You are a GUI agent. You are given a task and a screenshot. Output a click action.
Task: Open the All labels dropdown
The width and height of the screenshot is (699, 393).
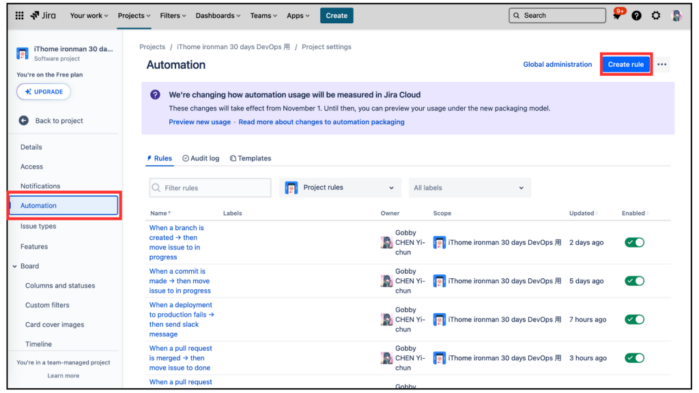pos(470,188)
